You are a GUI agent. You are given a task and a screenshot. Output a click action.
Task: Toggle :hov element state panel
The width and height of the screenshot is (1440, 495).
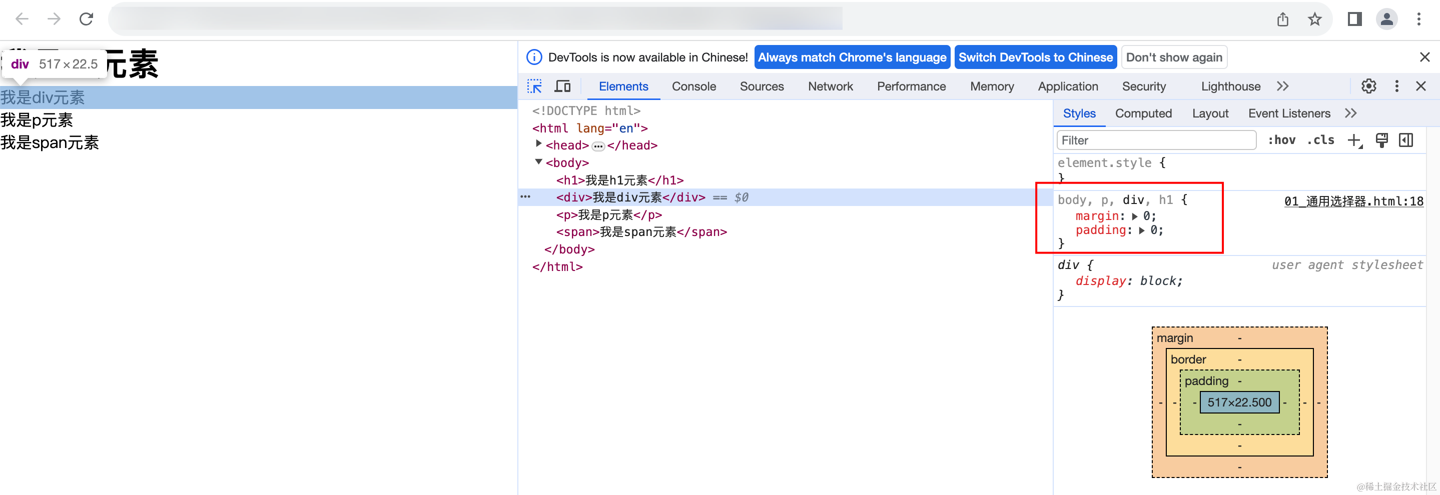(x=1281, y=140)
